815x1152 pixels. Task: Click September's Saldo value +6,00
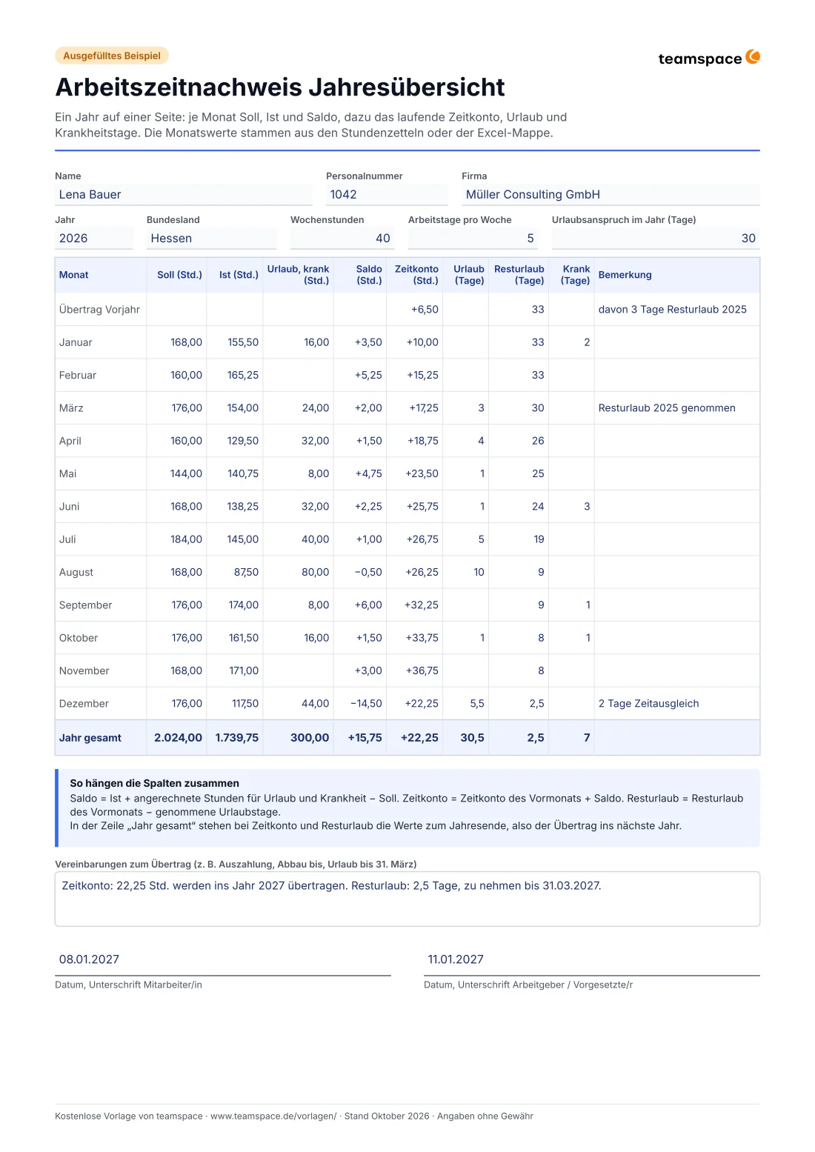tap(368, 605)
